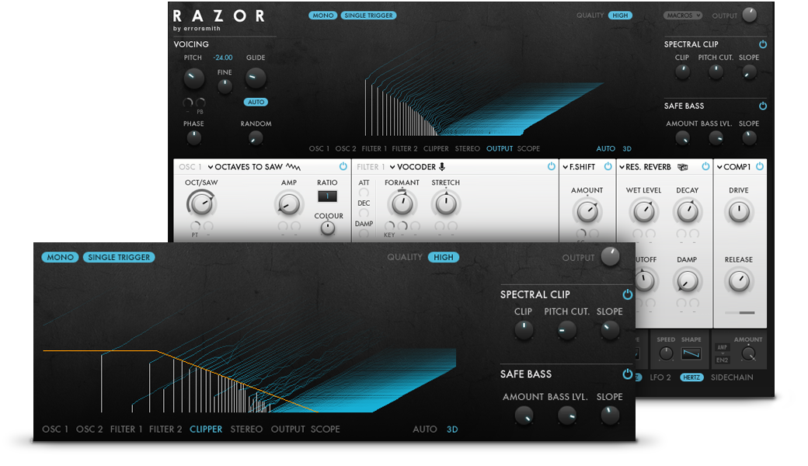Toggle 3D view in front clipper panel

[x=452, y=429]
